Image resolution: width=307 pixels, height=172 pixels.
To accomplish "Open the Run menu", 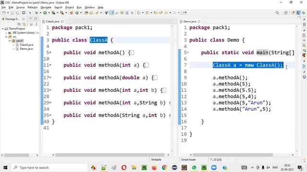I will 79,8.
